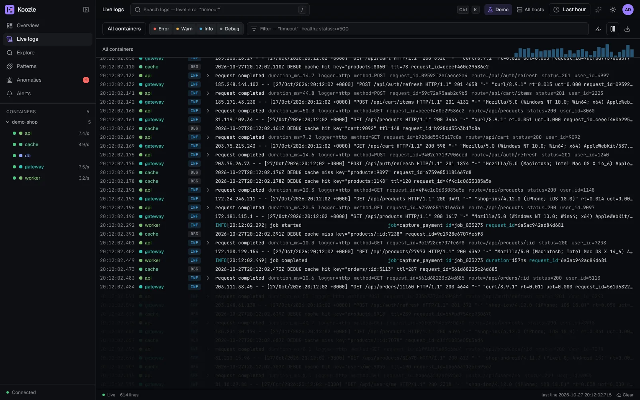Pause the live log stream
This screenshot has width=640, height=400.
click(613, 29)
